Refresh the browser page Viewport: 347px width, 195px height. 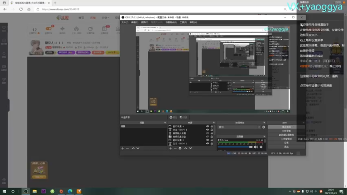point(21,9)
